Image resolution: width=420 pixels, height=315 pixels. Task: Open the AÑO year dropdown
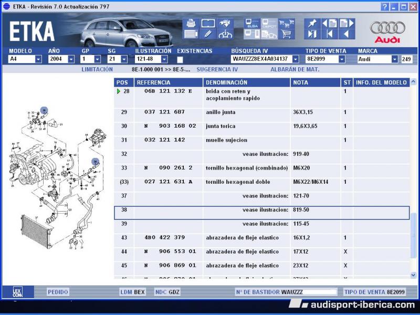(x=71, y=59)
